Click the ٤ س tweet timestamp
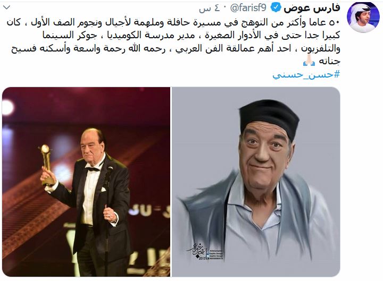The width and height of the screenshot is (383, 281). (209, 8)
